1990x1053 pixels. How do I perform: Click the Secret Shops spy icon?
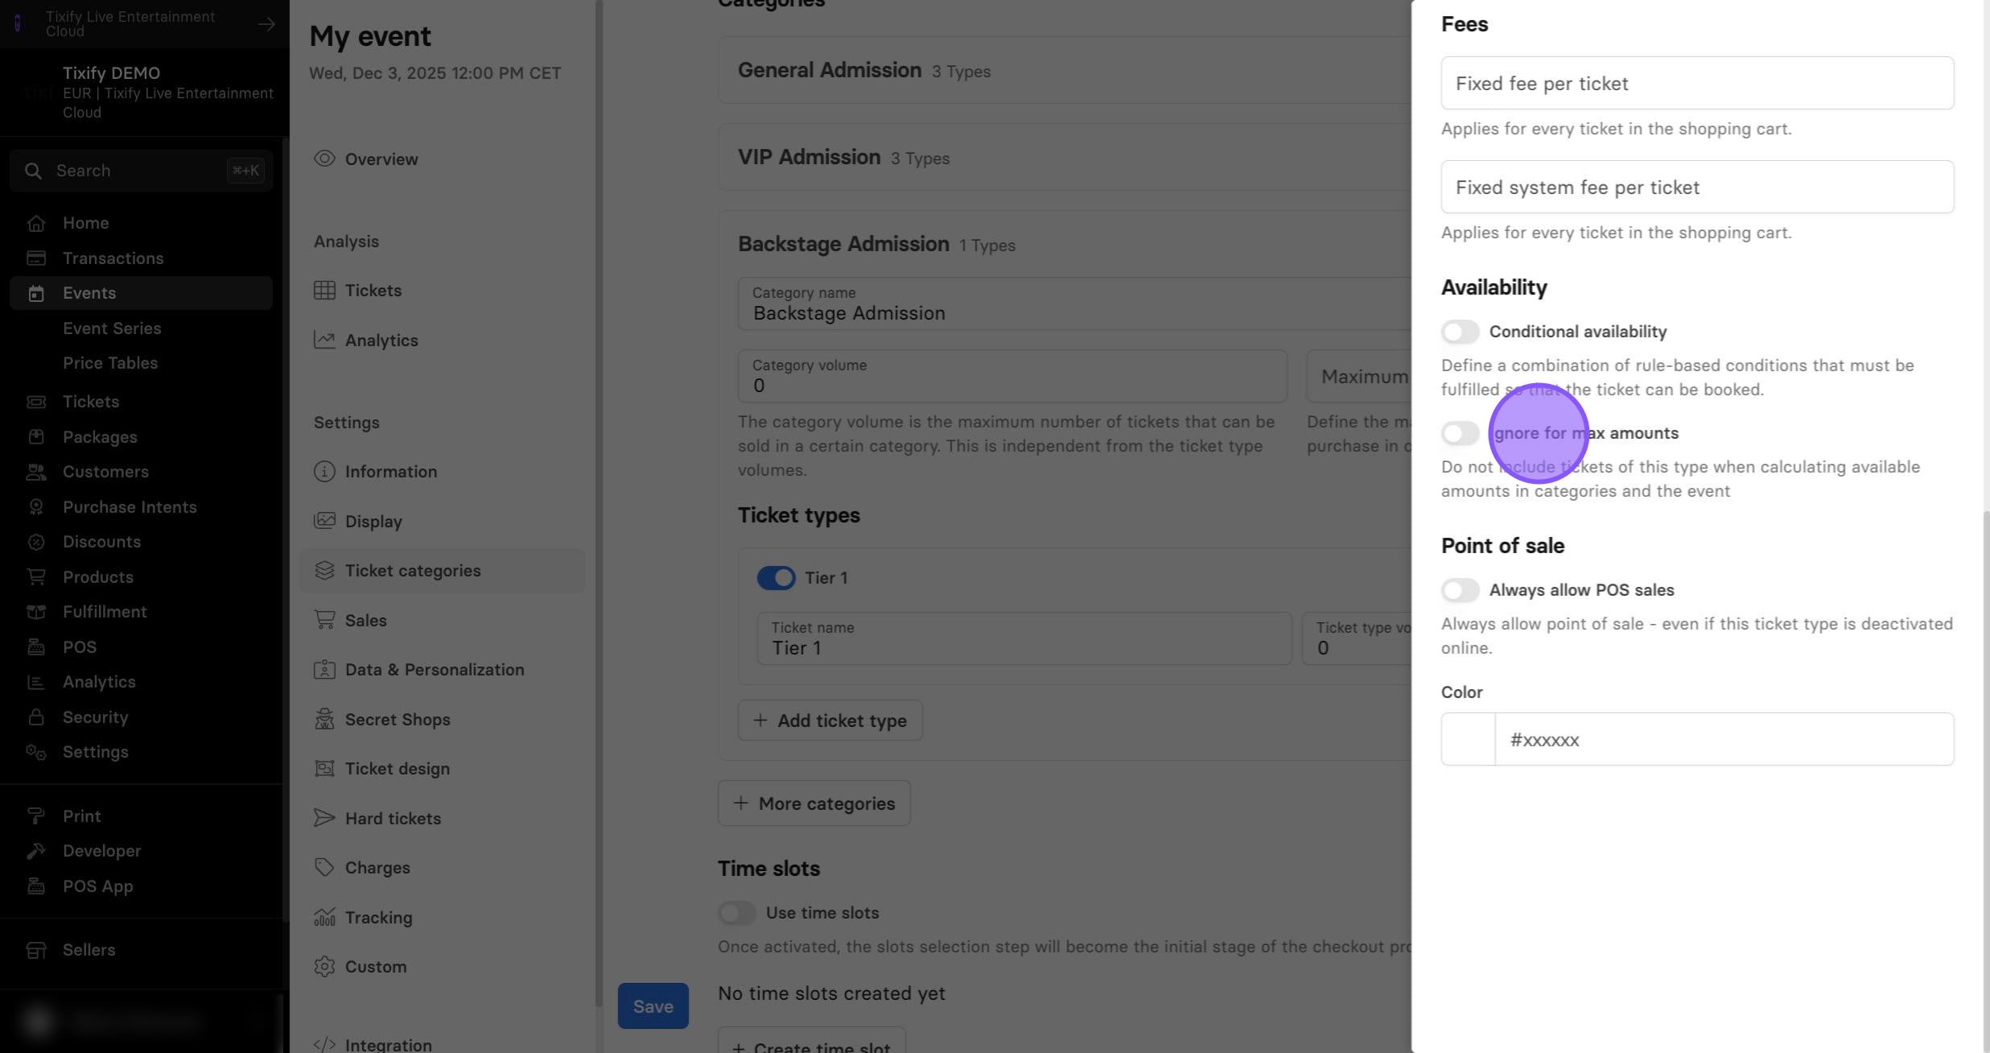[x=324, y=719]
